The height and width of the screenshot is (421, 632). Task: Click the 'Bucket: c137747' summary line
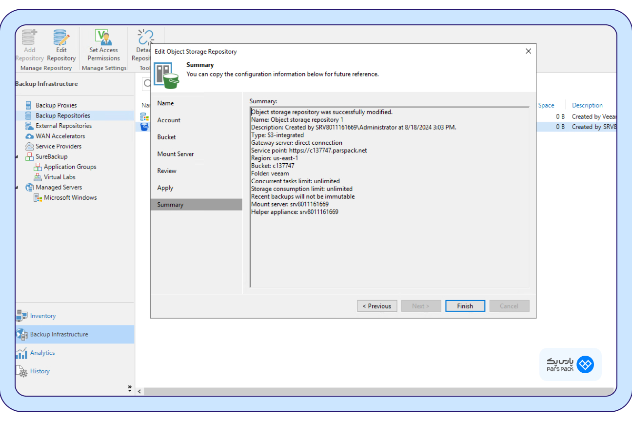coord(273,166)
